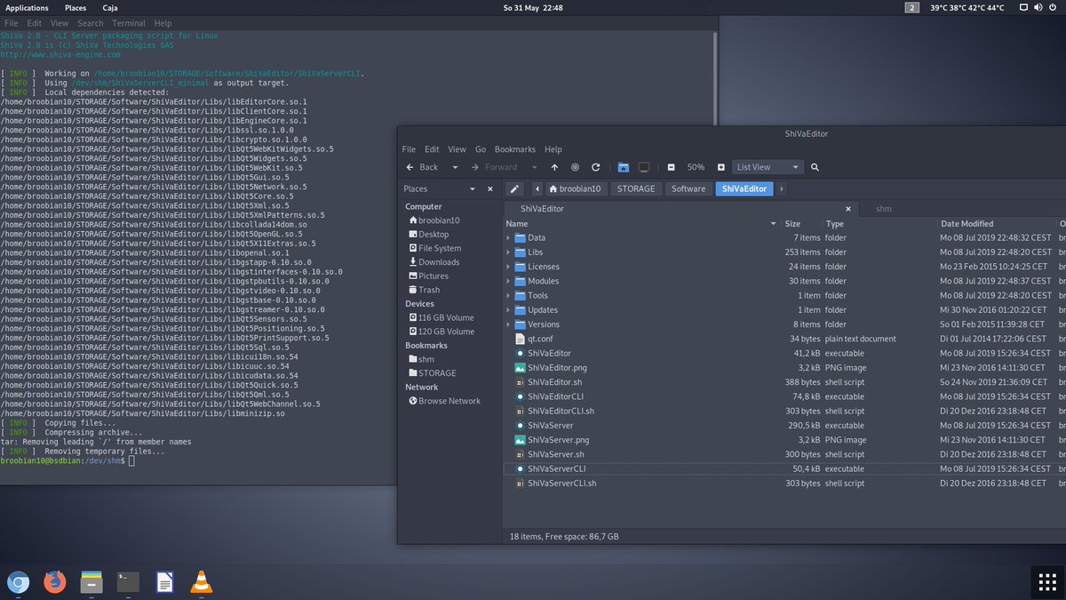Click the Back button
The image size is (1066, 600).
tap(423, 167)
